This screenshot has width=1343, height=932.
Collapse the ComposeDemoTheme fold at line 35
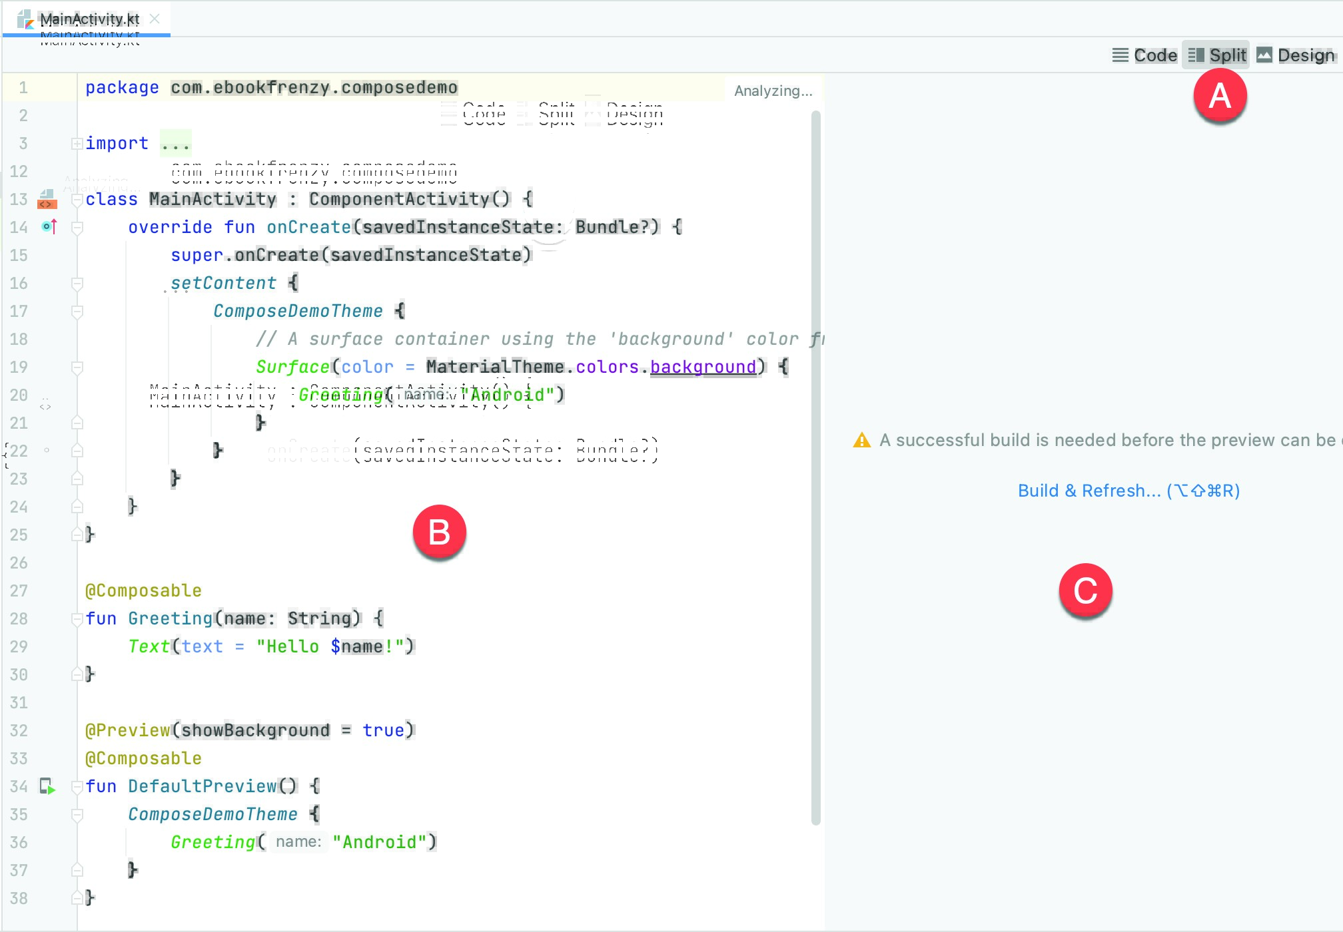(77, 815)
